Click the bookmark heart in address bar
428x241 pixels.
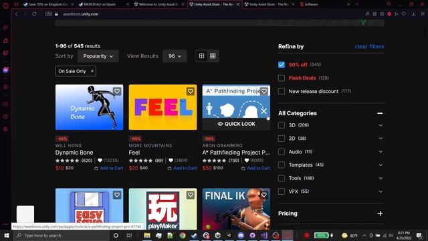tap(404, 14)
